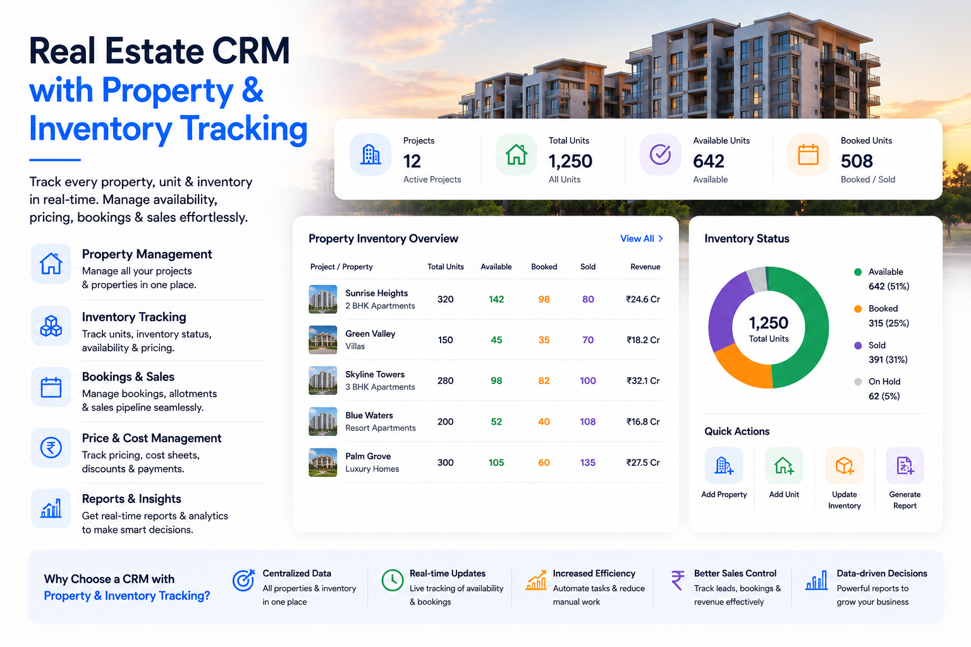This screenshot has height=647, width=971.
Task: Click the ₹32.1 Cr revenue value
Action: point(643,380)
